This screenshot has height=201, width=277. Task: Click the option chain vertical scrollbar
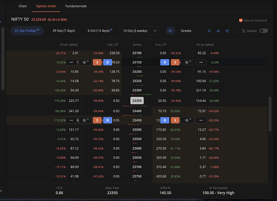coord(270,114)
